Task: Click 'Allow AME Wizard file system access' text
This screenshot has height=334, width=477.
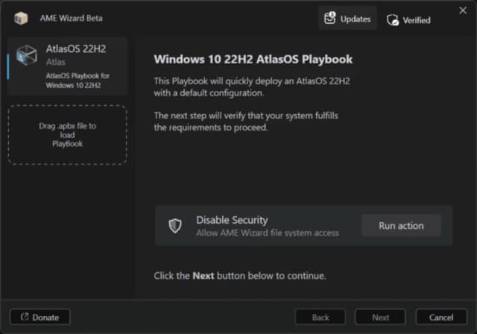Action: point(268,233)
